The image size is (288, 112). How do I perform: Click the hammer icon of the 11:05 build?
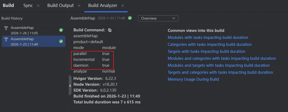[x=6, y=28]
